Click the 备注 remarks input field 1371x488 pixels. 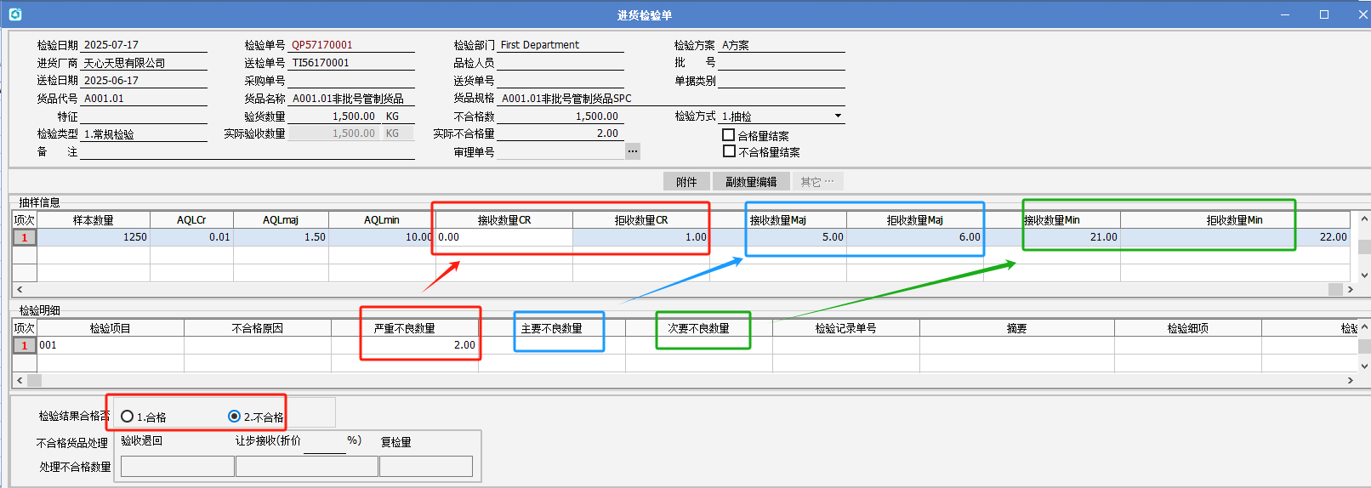click(247, 152)
